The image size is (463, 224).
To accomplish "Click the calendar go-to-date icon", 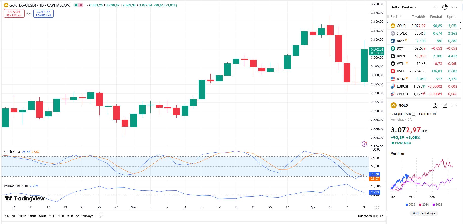I will [x=102, y=216].
